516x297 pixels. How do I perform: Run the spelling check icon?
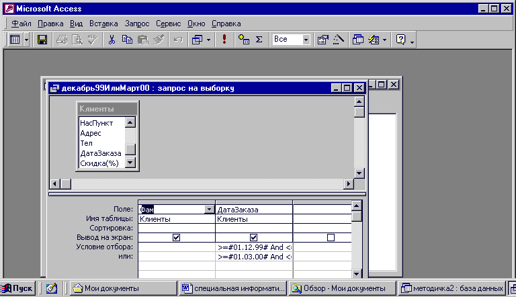click(93, 40)
